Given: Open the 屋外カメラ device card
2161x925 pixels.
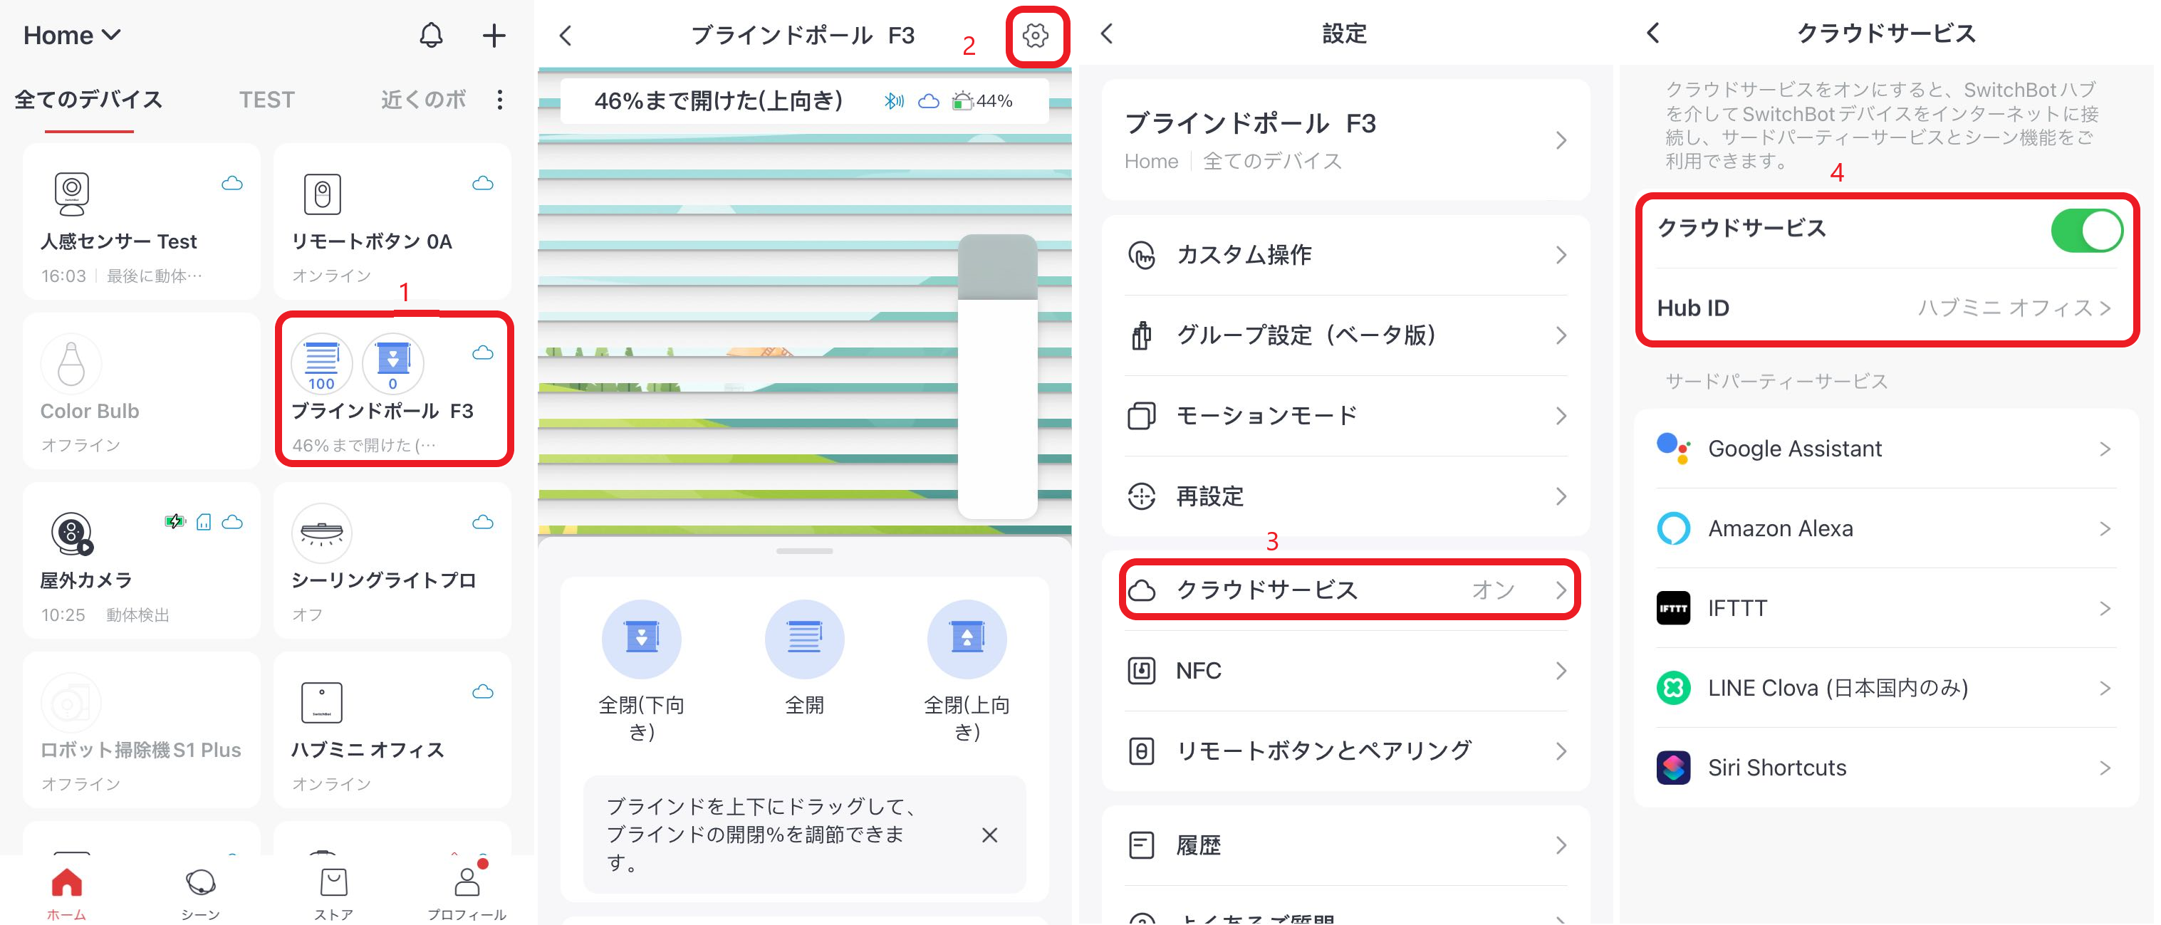Looking at the screenshot, I should (x=141, y=560).
